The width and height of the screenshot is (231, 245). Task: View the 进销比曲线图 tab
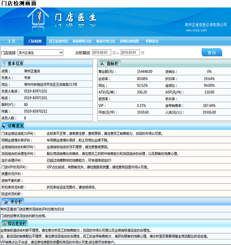coord(129,41)
